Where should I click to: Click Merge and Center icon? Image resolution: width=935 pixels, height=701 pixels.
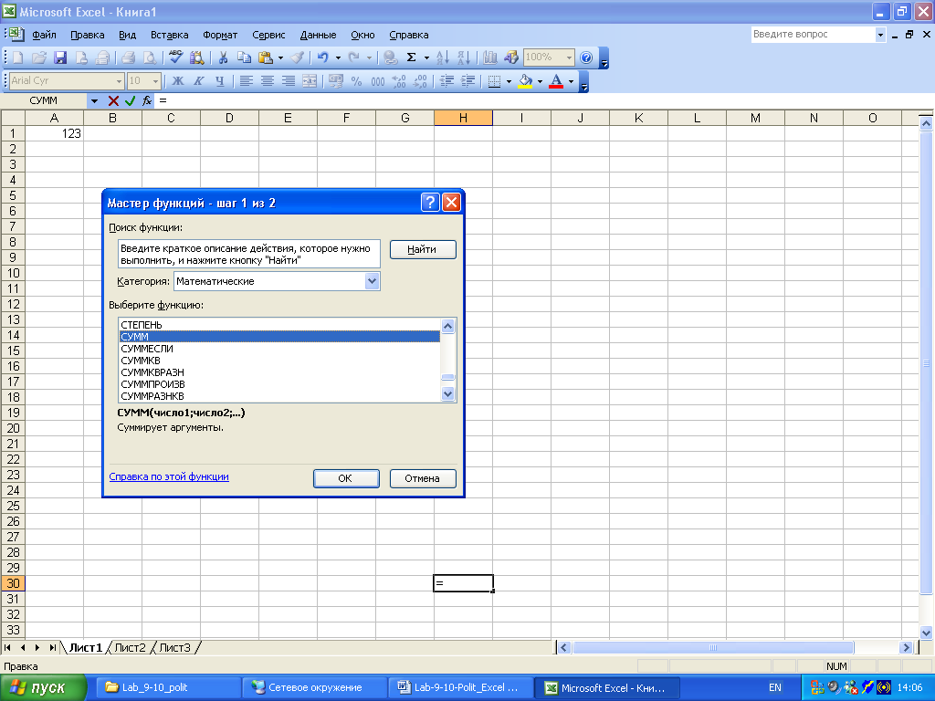click(310, 80)
